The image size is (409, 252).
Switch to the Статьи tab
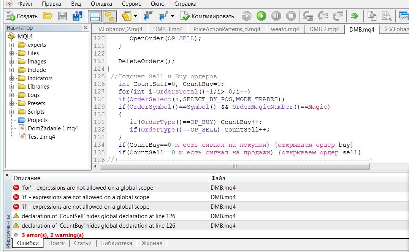[83, 243]
